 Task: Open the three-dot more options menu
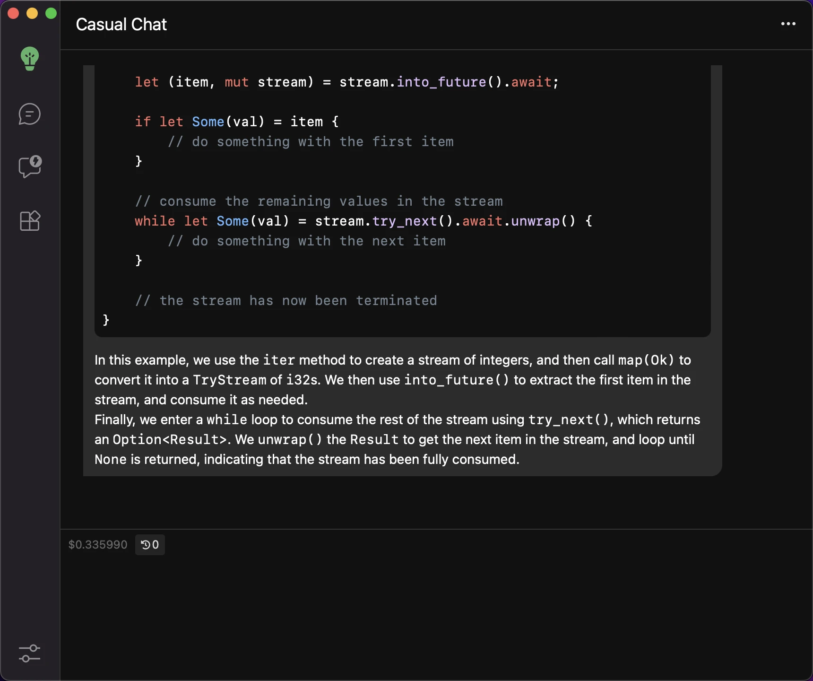788,24
